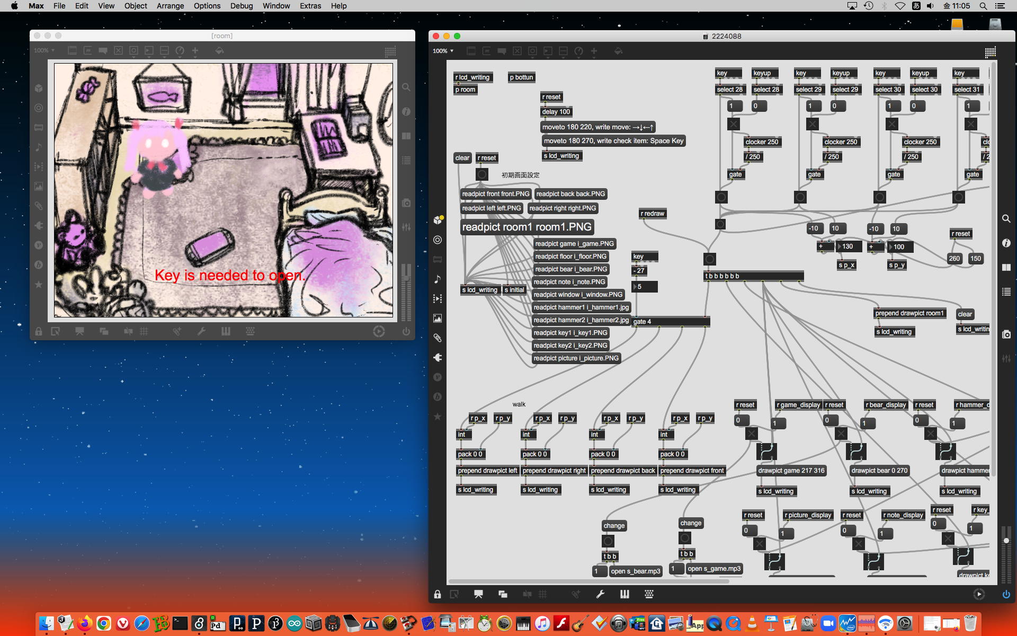Viewport: 1017px width, 636px height.
Task: Open the objects package icon in left sidebar
Action: click(438, 220)
